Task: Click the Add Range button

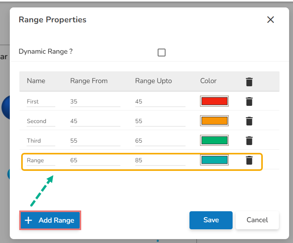Action: tap(50, 220)
